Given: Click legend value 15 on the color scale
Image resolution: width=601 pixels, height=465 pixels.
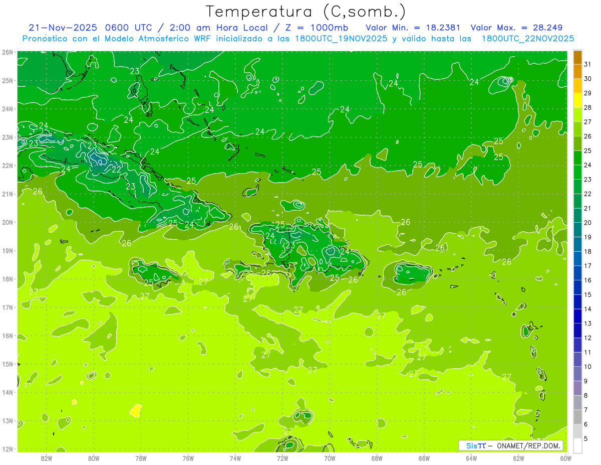Looking at the screenshot, I should (588, 294).
